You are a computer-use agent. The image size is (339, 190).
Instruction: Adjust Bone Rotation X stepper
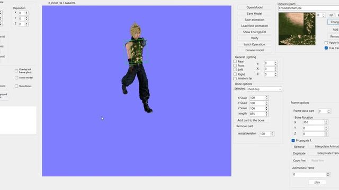point(326,122)
